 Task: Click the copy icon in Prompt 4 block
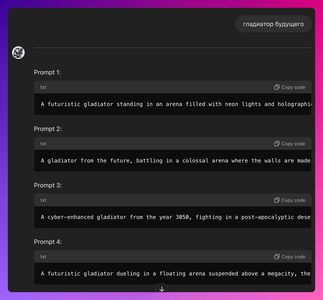pos(277,256)
